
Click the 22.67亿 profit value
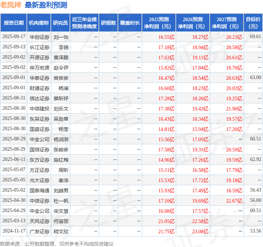click(234, 201)
